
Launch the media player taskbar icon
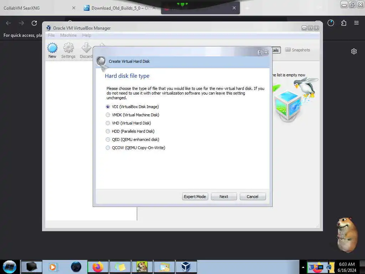(x=53, y=267)
